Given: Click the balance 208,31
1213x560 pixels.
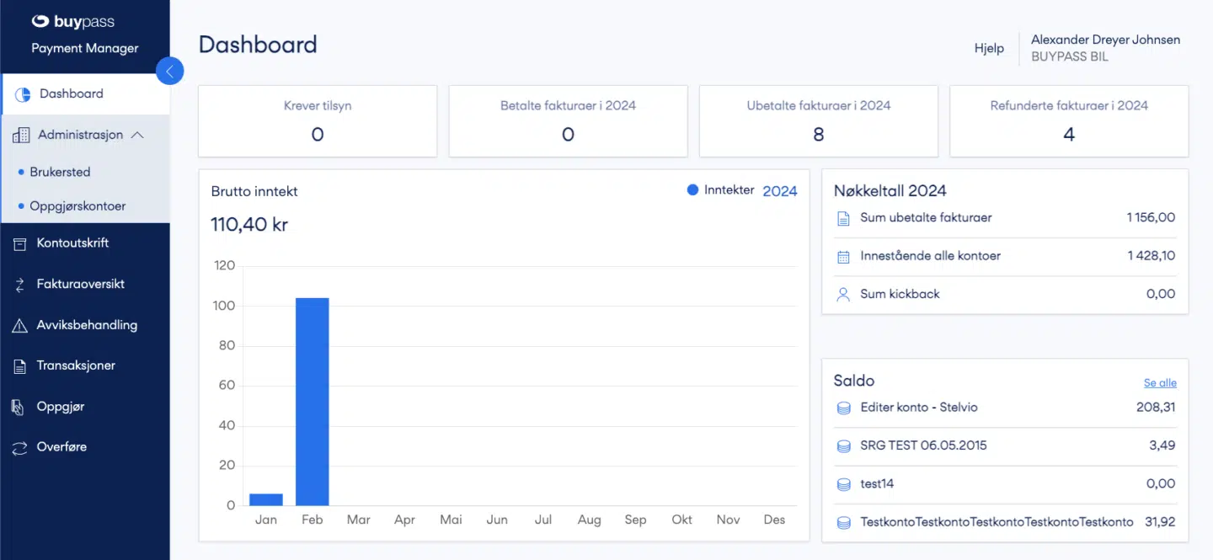Looking at the screenshot, I should (1156, 408).
